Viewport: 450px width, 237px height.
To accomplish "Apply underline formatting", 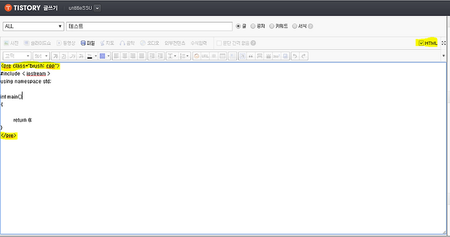I will 64,56.
